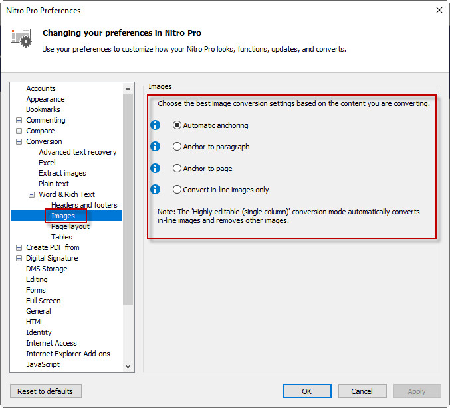Click info icon next to Anchor to paragraph
This screenshot has height=408, width=450.
click(156, 147)
